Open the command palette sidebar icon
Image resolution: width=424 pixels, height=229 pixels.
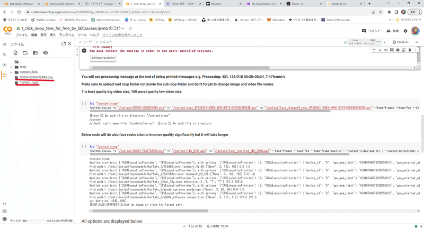[x=4, y=211]
